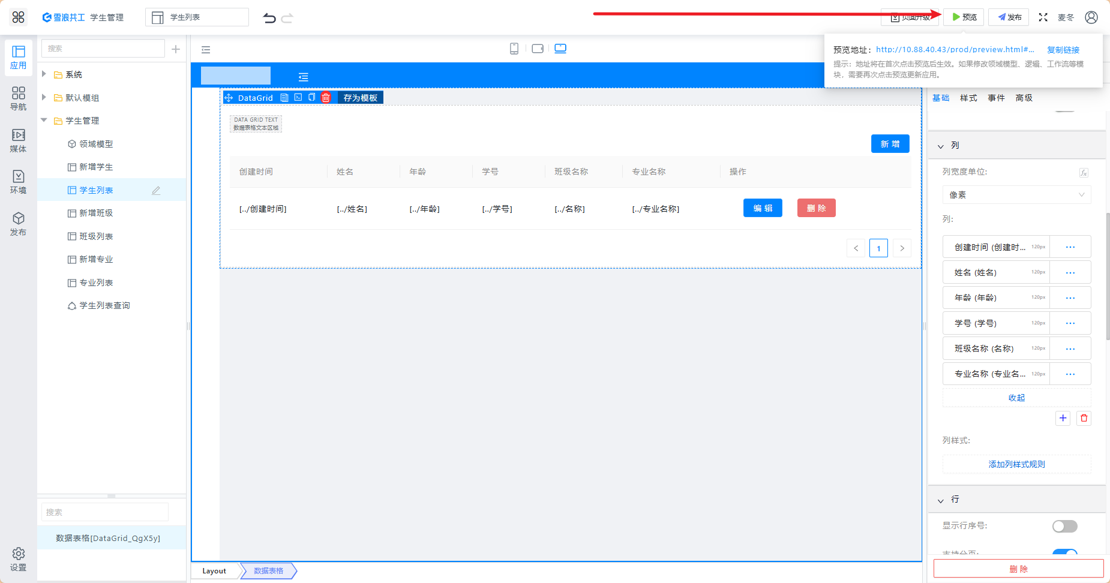1110x583 pixels.
Task: Click the red 删除 row button
Action: (816, 208)
